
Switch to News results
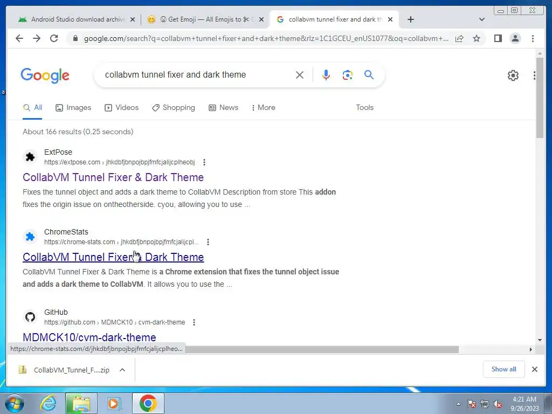(x=223, y=108)
